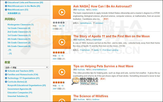Expand Technology / IT Organizations plus icon
This screenshot has width=163, height=102.
click(6, 78)
